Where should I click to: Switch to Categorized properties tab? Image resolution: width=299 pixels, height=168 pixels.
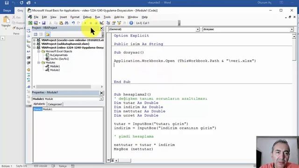[55, 104]
